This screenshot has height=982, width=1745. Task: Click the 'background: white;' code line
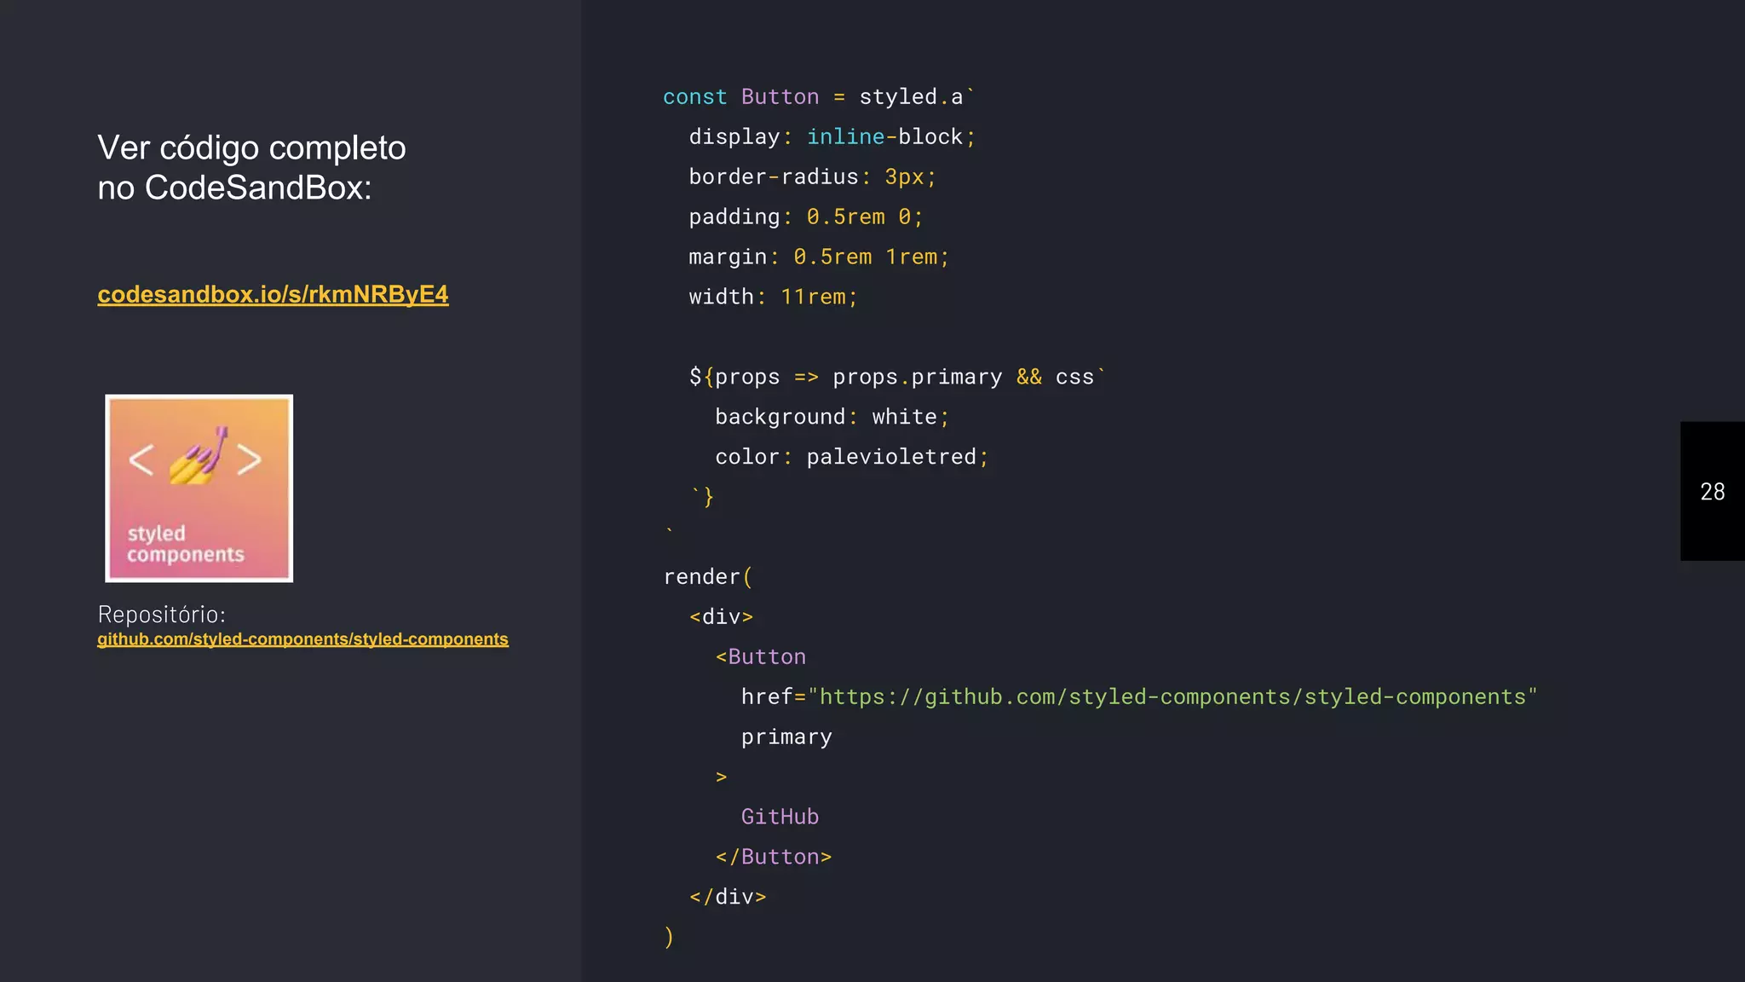[832, 417]
